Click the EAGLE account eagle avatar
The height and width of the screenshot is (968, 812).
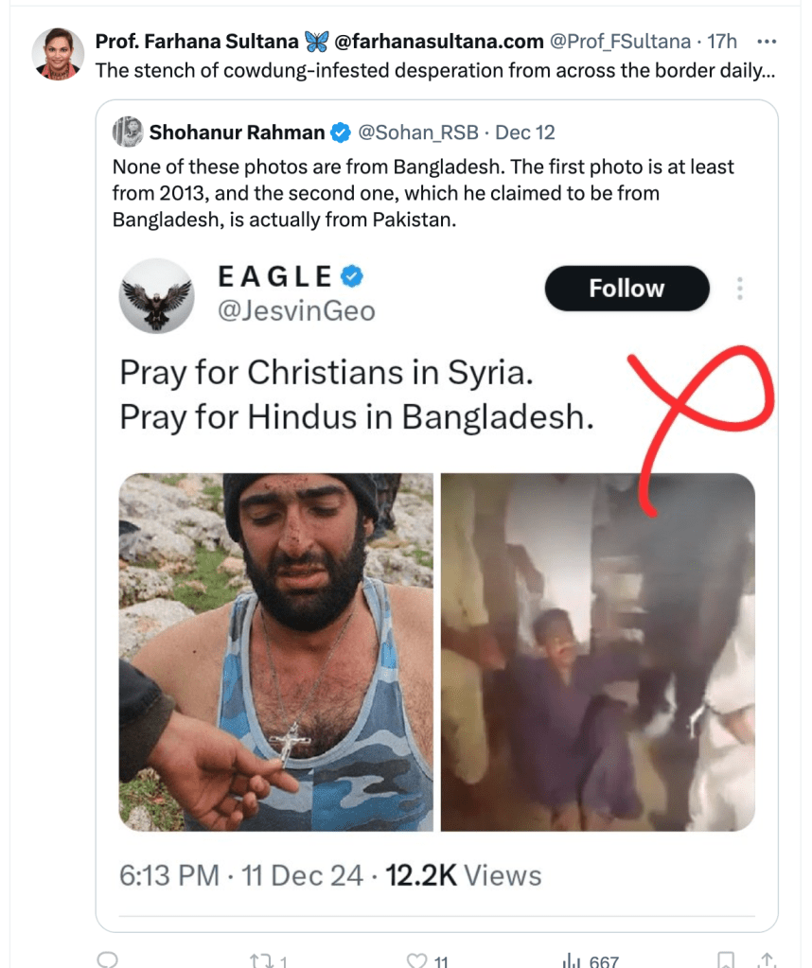[157, 295]
